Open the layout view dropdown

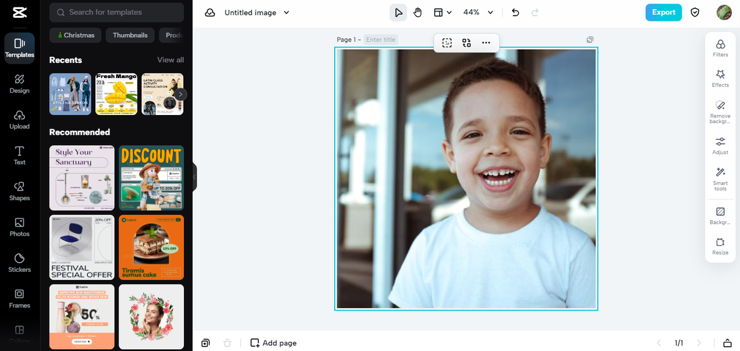(x=443, y=12)
